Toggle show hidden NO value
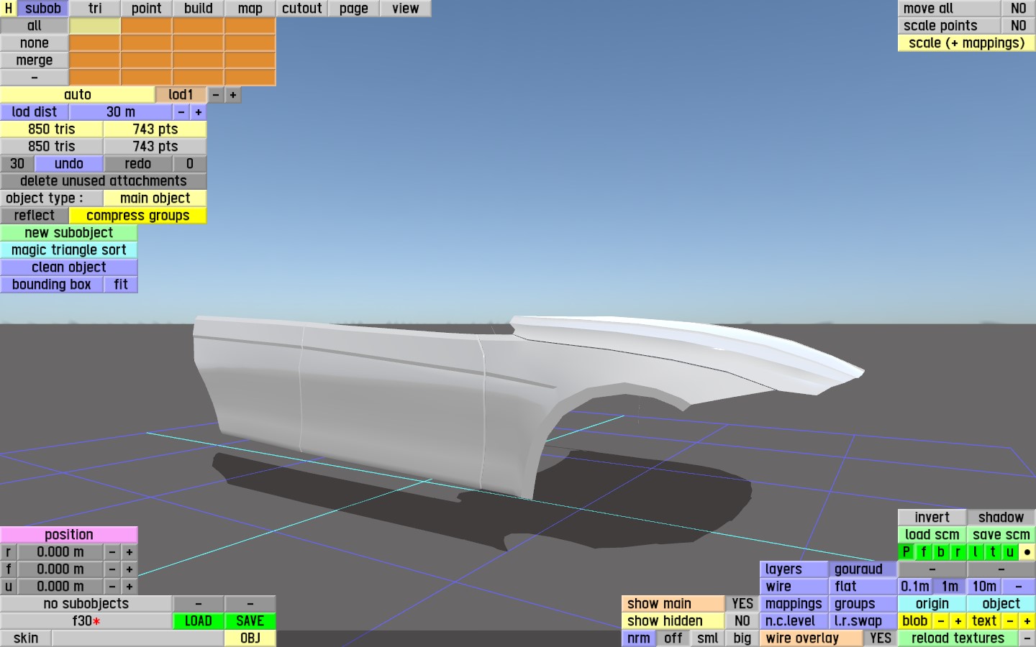This screenshot has height=647, width=1036. (x=742, y=621)
